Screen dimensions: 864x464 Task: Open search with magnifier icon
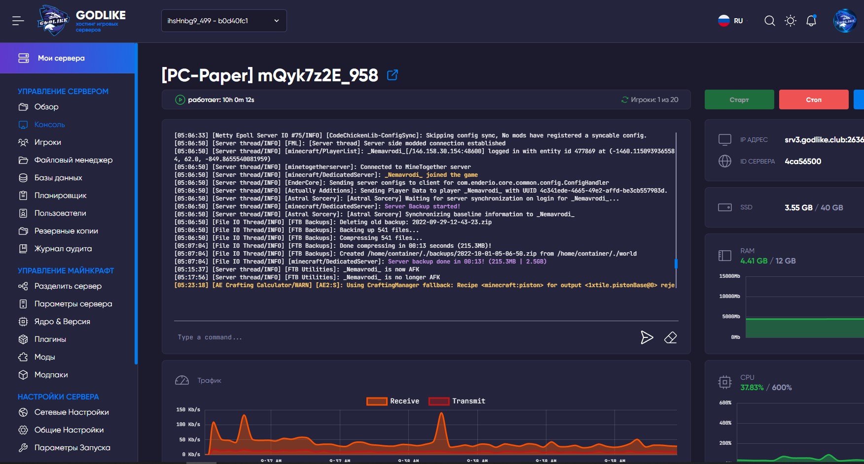[769, 21]
